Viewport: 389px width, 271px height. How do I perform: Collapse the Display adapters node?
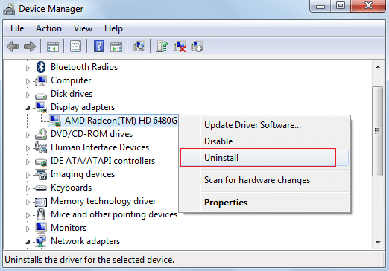28,108
